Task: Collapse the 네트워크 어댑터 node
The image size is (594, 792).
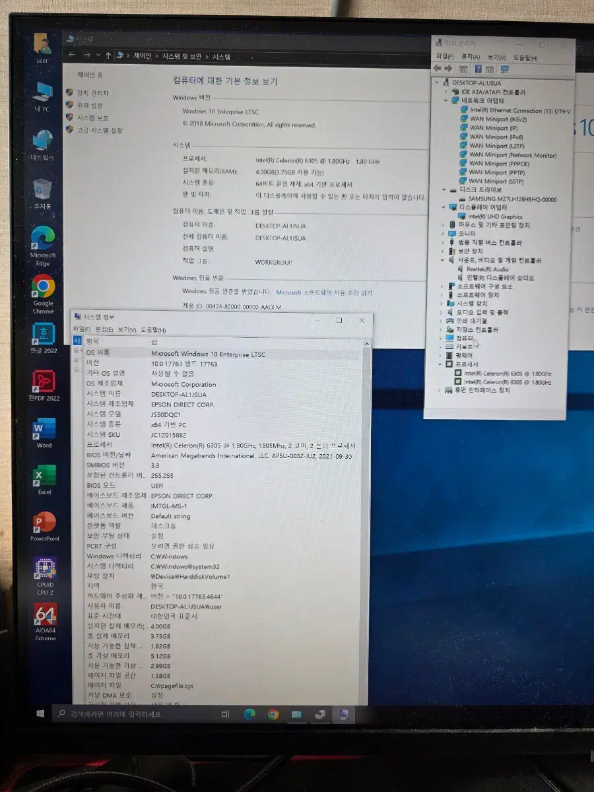Action: 446,100
